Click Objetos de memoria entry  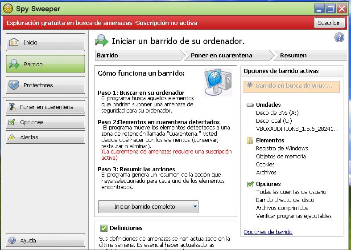point(281,157)
